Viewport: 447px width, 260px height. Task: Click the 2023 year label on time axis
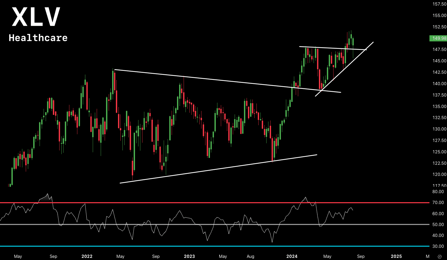point(189,256)
